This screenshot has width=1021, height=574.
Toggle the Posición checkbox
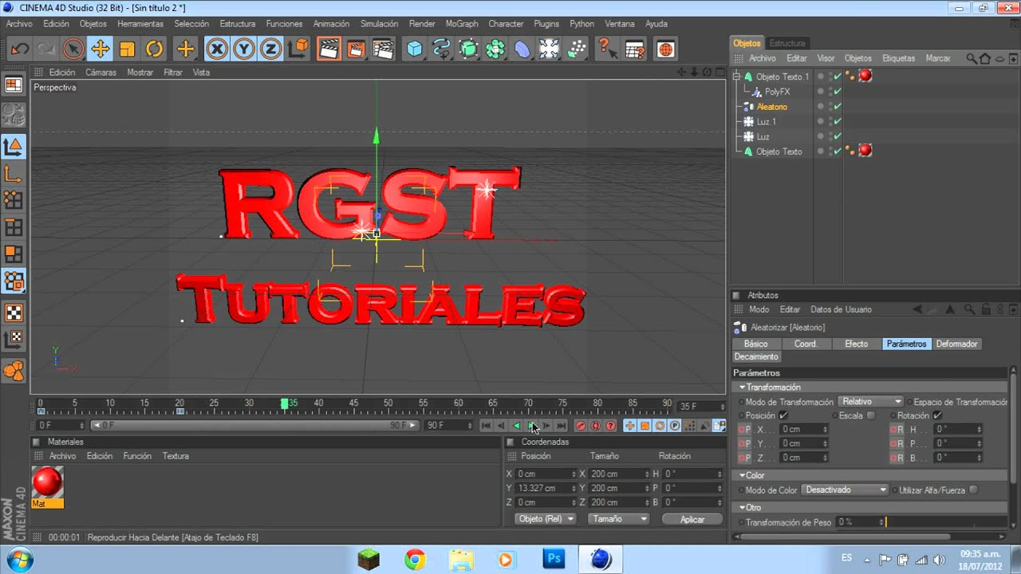click(783, 415)
